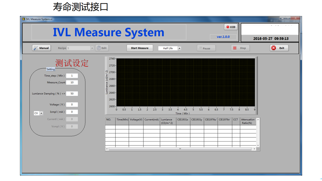Click the Lumiance Damping percent field
This screenshot has height=181, width=322.
tap(72, 94)
